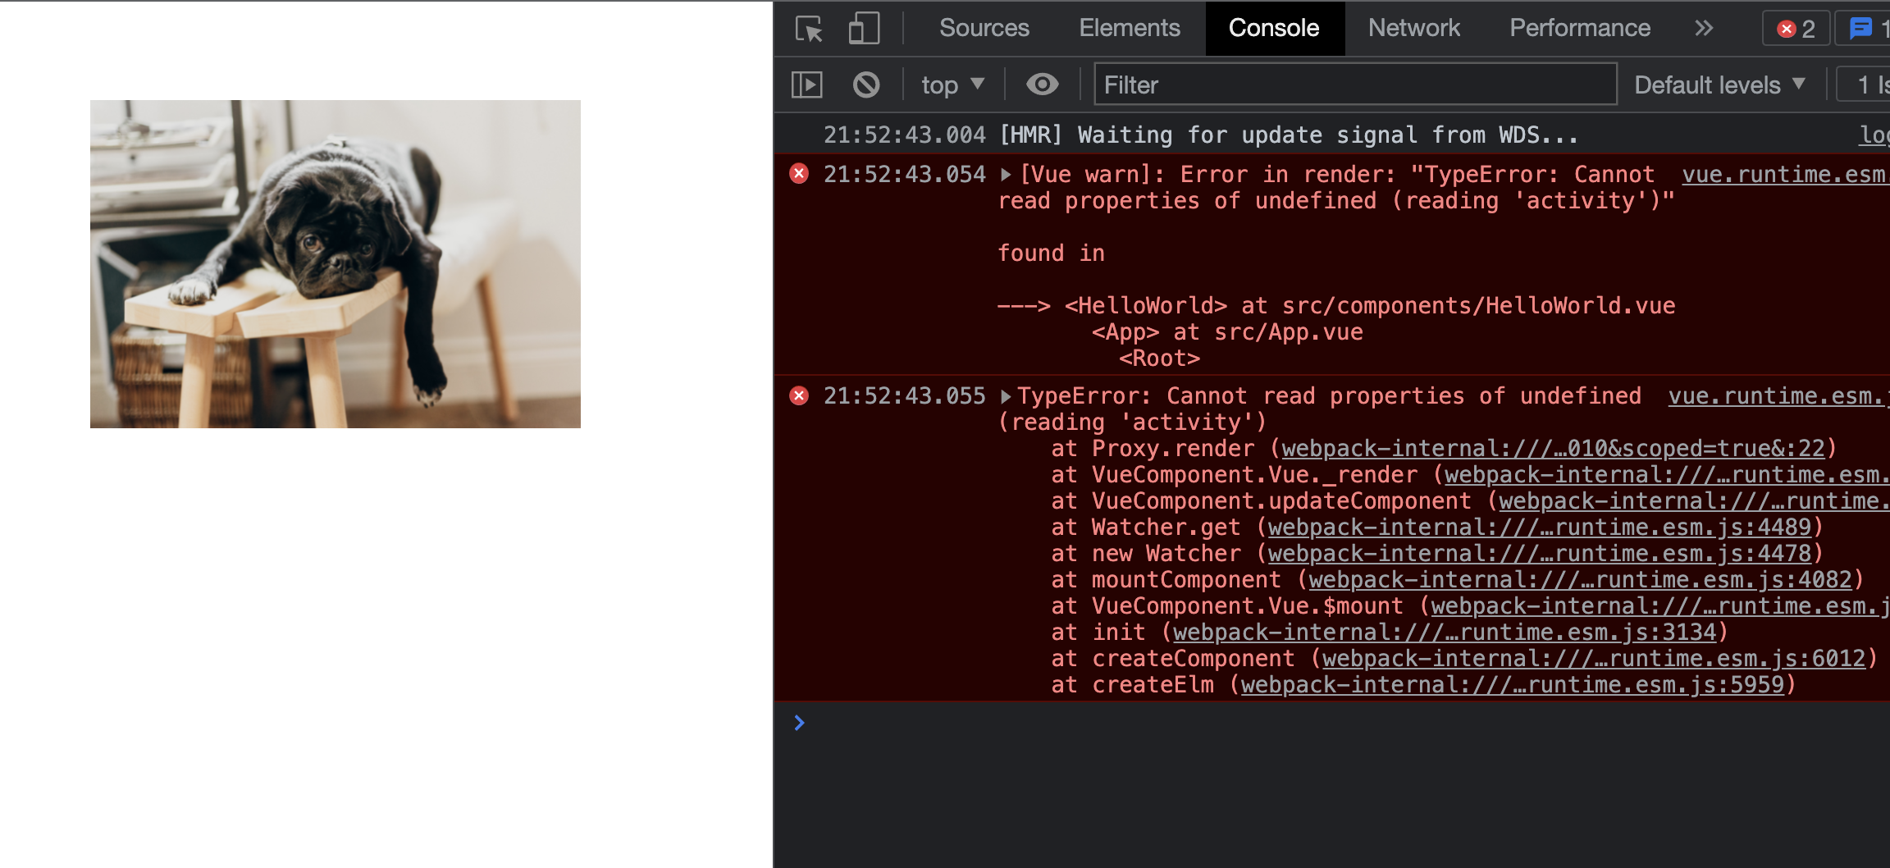Select the timestamp 21:52:43.004
The image size is (1890, 868).
905,135
